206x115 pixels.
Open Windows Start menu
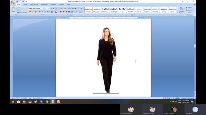click(x=13, y=102)
